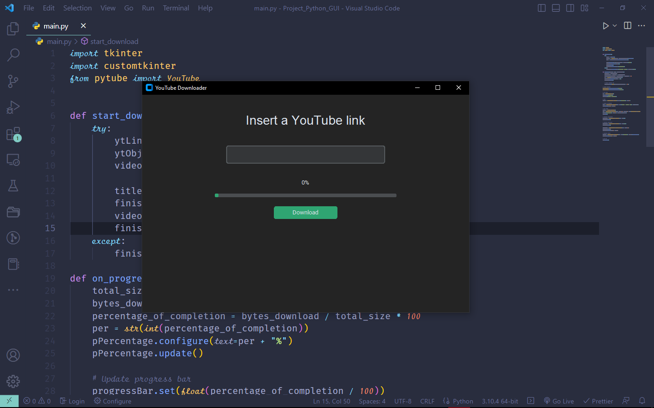Open the View menu
Screen dimensions: 654x408
tap(108, 8)
